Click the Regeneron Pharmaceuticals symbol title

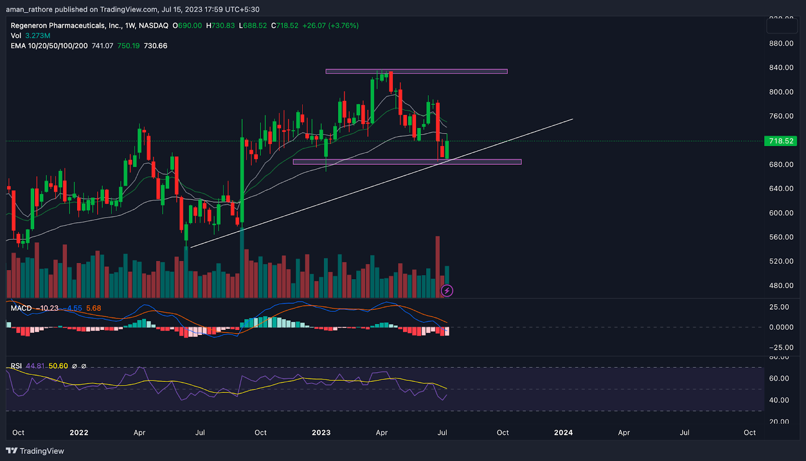pos(90,26)
